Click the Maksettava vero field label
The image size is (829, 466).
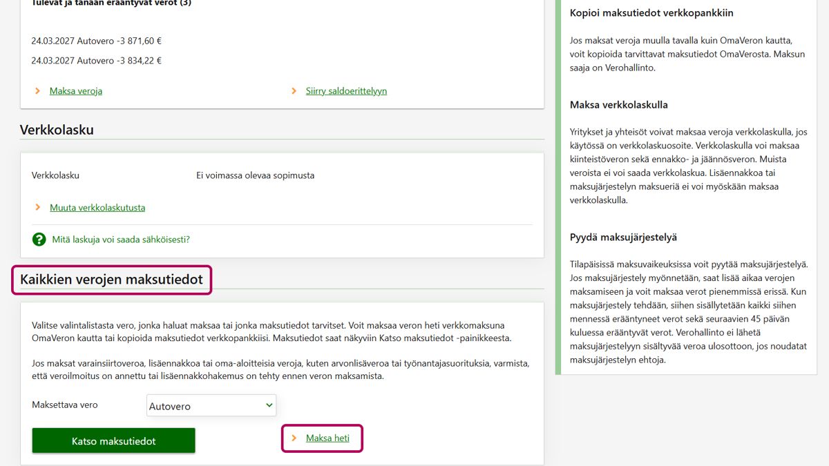tap(65, 405)
